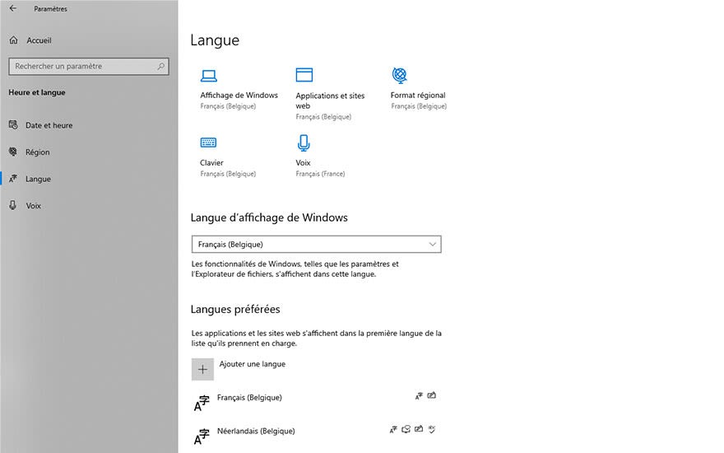Viewport: 724px width, 453px height.
Task: Click the calendar clock icon beside Date et heure
Action: [13, 125]
